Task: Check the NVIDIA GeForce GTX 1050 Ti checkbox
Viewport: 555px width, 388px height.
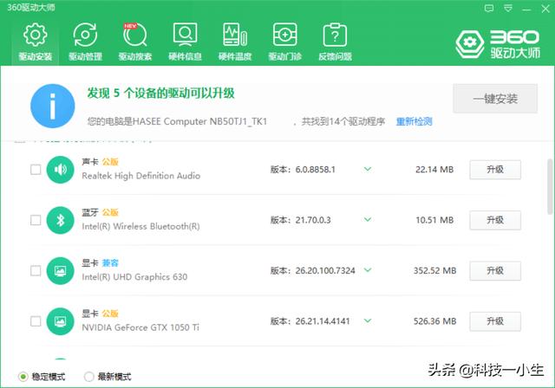Action: 36,321
